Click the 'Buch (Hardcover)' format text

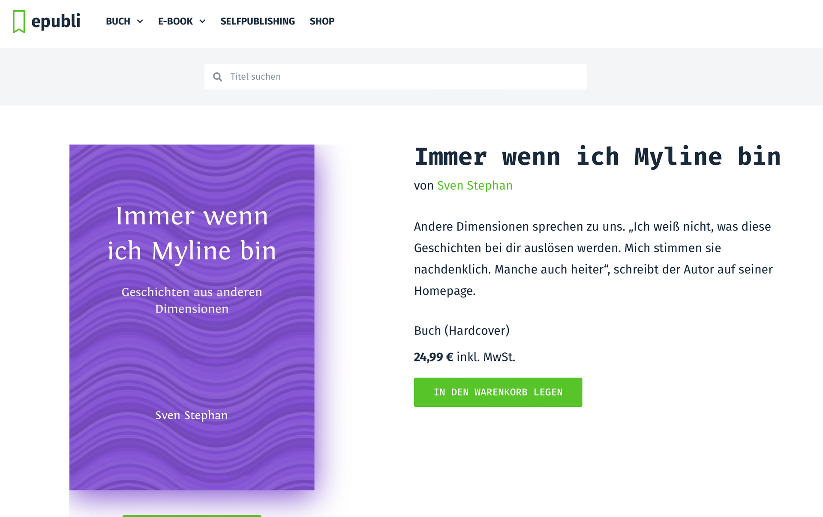[x=462, y=331]
